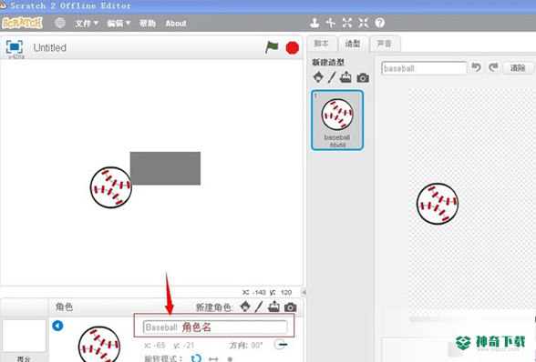This screenshot has height=362, width=536.
Task: Switch to the 声音 tab
Action: 385,44
